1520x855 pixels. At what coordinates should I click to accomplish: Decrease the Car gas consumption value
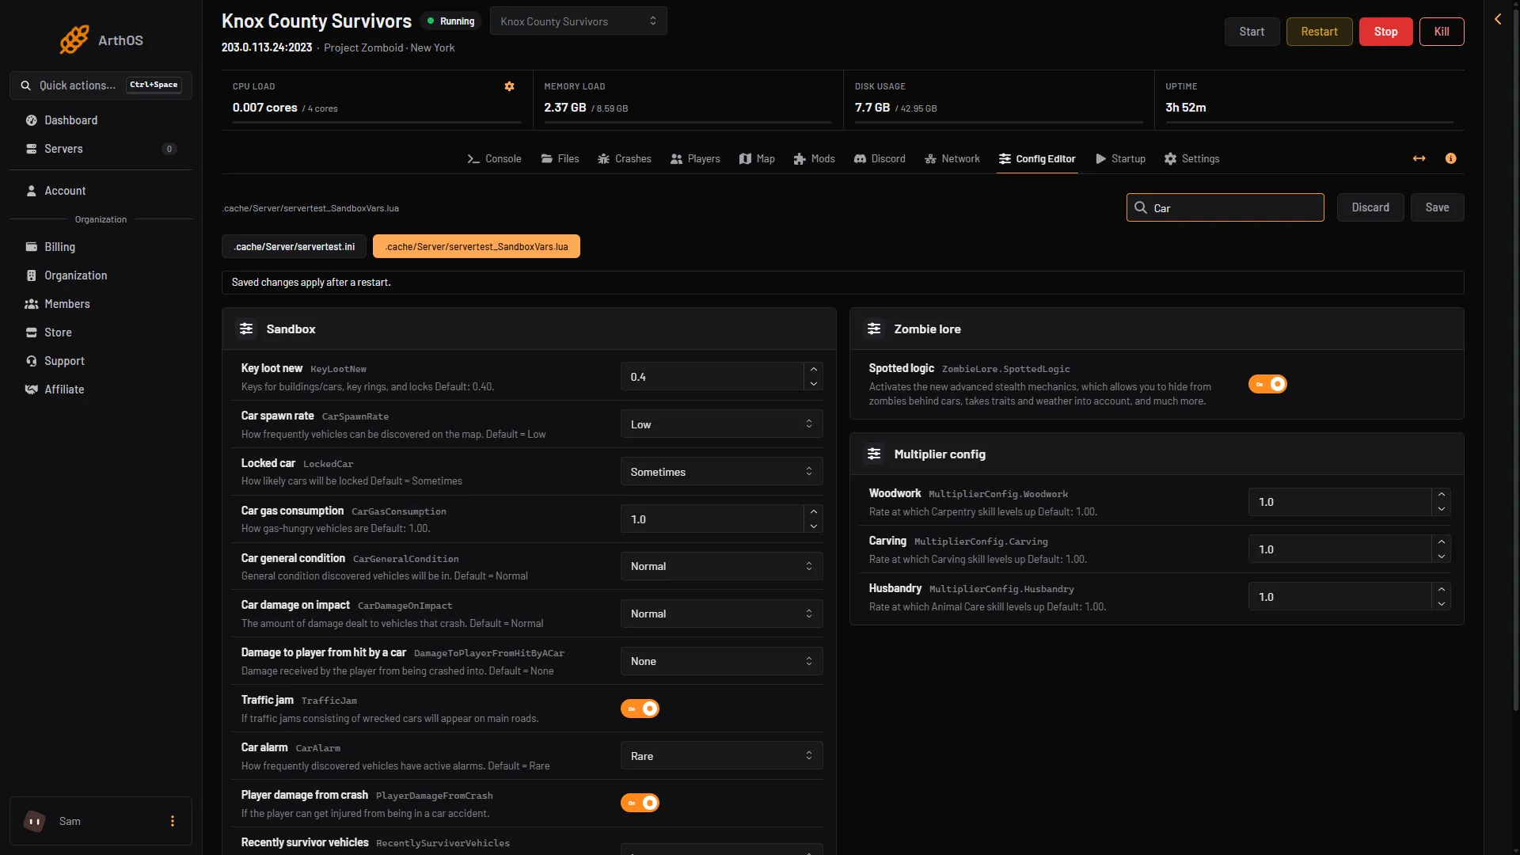814,526
